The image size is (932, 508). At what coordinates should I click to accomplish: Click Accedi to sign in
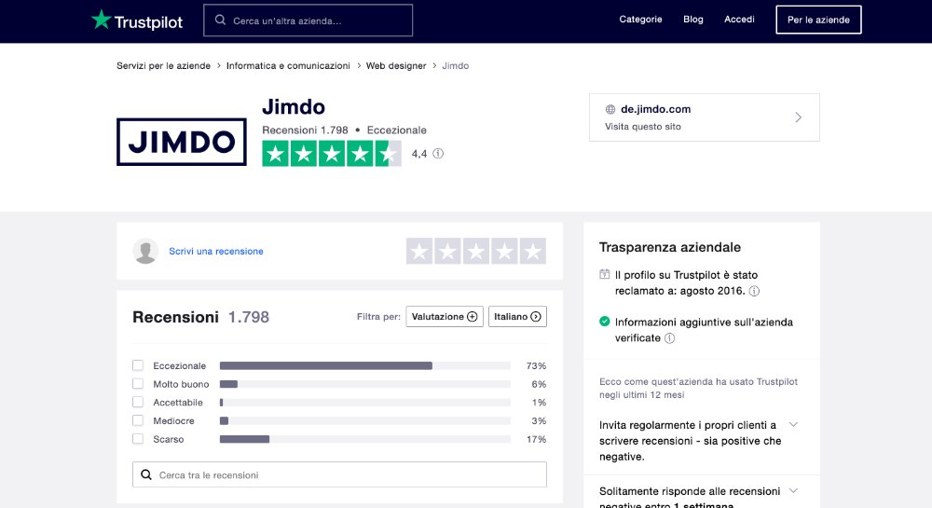click(739, 20)
